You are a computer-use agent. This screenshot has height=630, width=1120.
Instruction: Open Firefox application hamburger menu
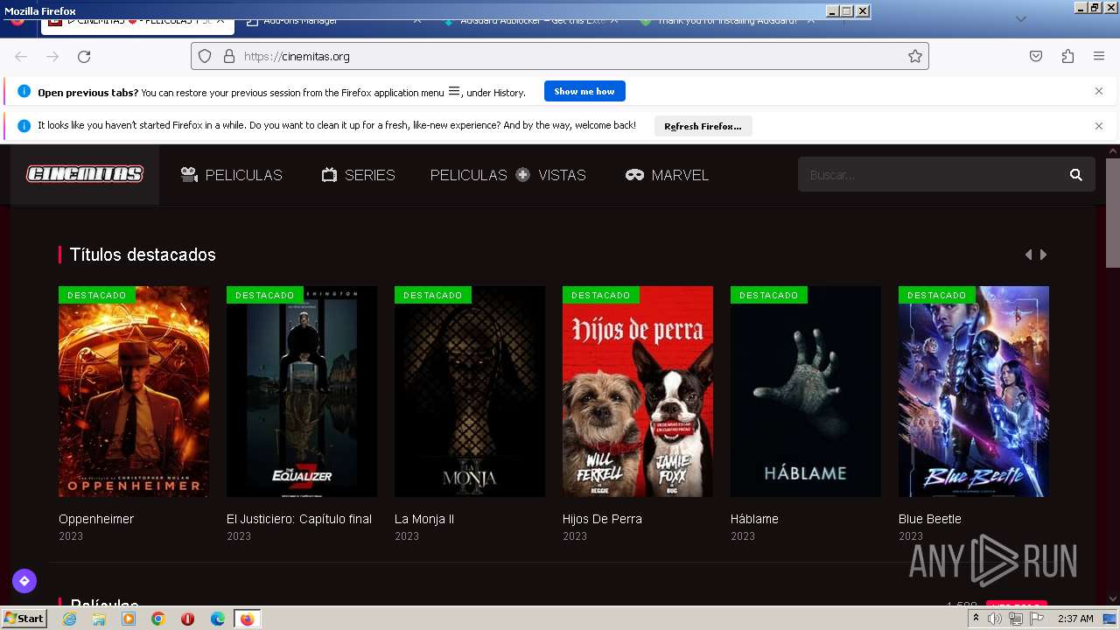point(1099,56)
